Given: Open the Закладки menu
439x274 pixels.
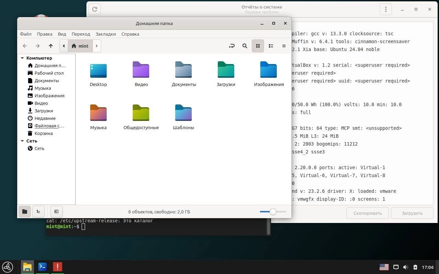Looking at the screenshot, I should (x=106, y=34).
